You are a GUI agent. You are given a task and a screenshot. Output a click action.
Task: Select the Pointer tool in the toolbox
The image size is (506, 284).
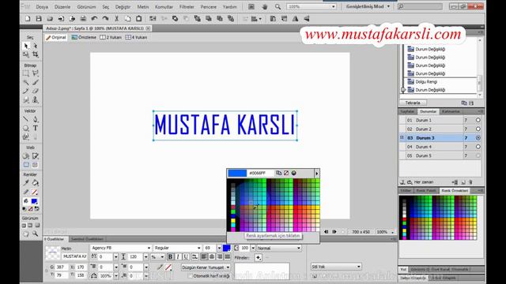[x=26, y=46]
